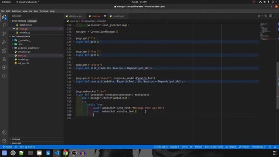Select Python language mode in status bar

click(199, 147)
